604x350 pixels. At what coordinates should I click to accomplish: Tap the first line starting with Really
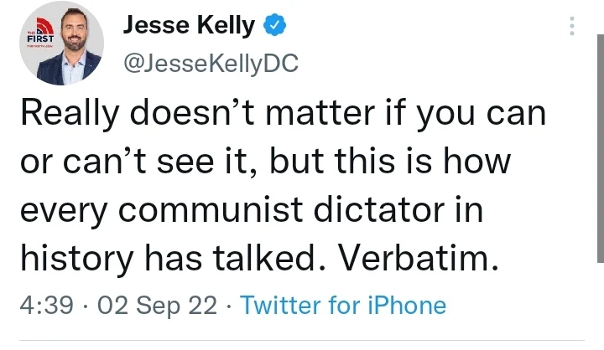pyautogui.click(x=282, y=112)
